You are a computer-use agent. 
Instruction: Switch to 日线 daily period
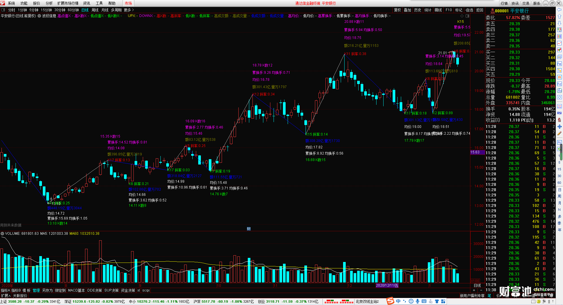pos(85,10)
